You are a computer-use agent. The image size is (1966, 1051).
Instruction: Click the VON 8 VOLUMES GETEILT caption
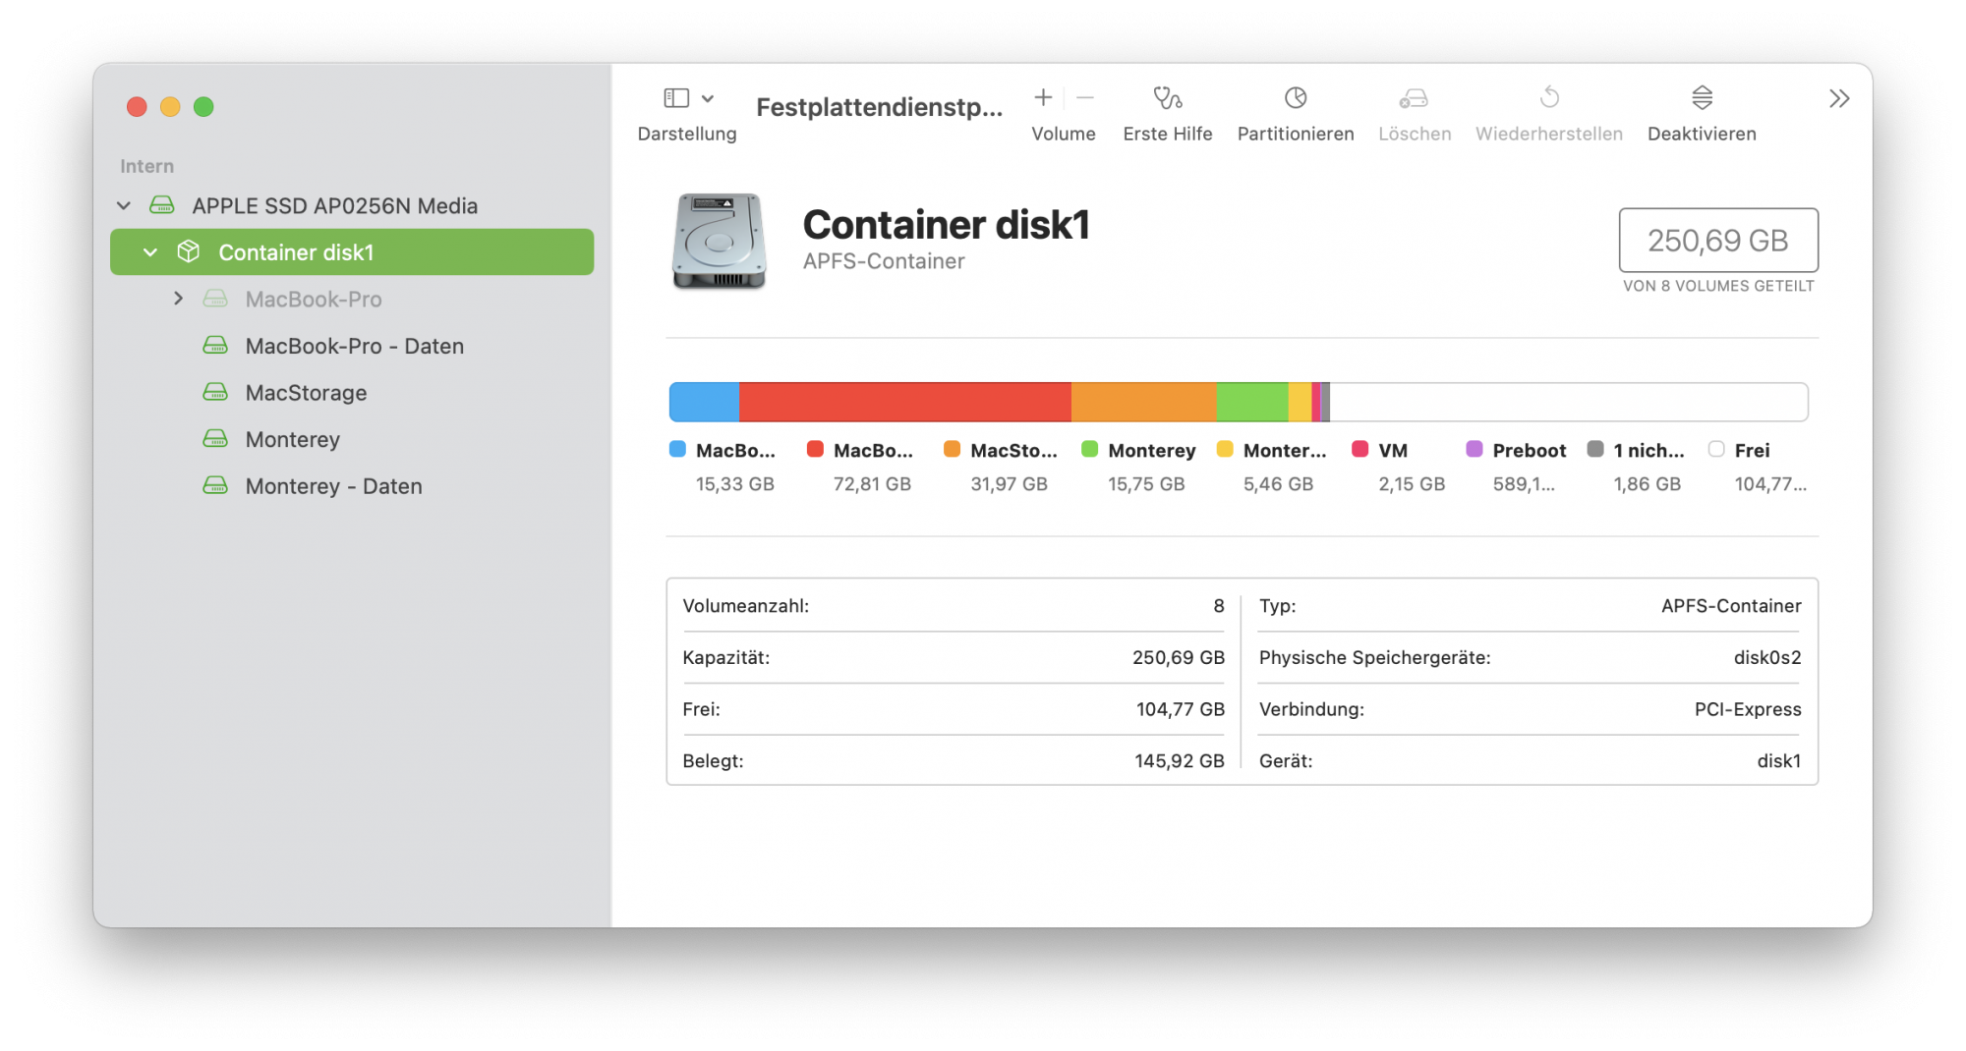click(x=1718, y=286)
